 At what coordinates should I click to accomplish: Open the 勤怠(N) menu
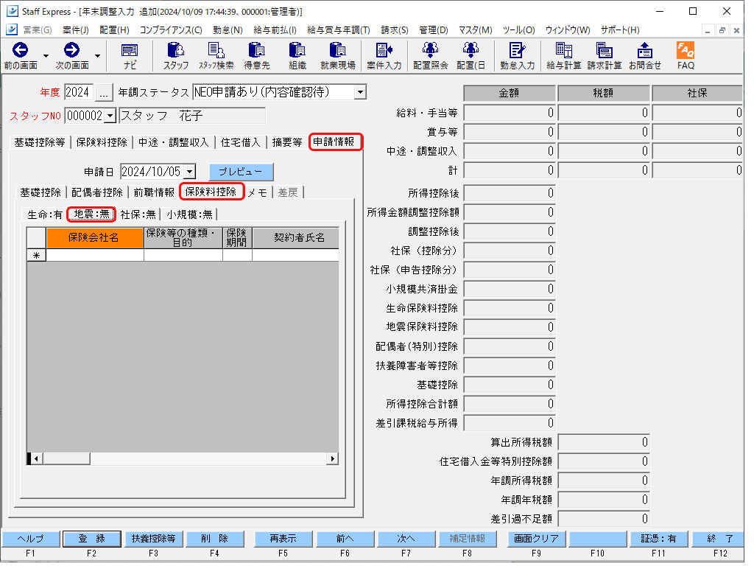point(228,29)
